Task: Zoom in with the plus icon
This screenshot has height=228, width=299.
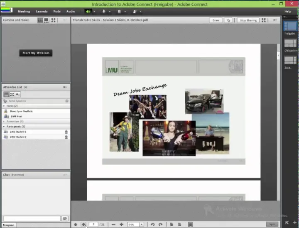Action: [x=121, y=224]
